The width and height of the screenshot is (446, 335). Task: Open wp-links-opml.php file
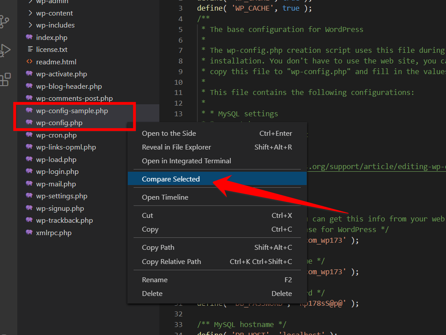66,147
